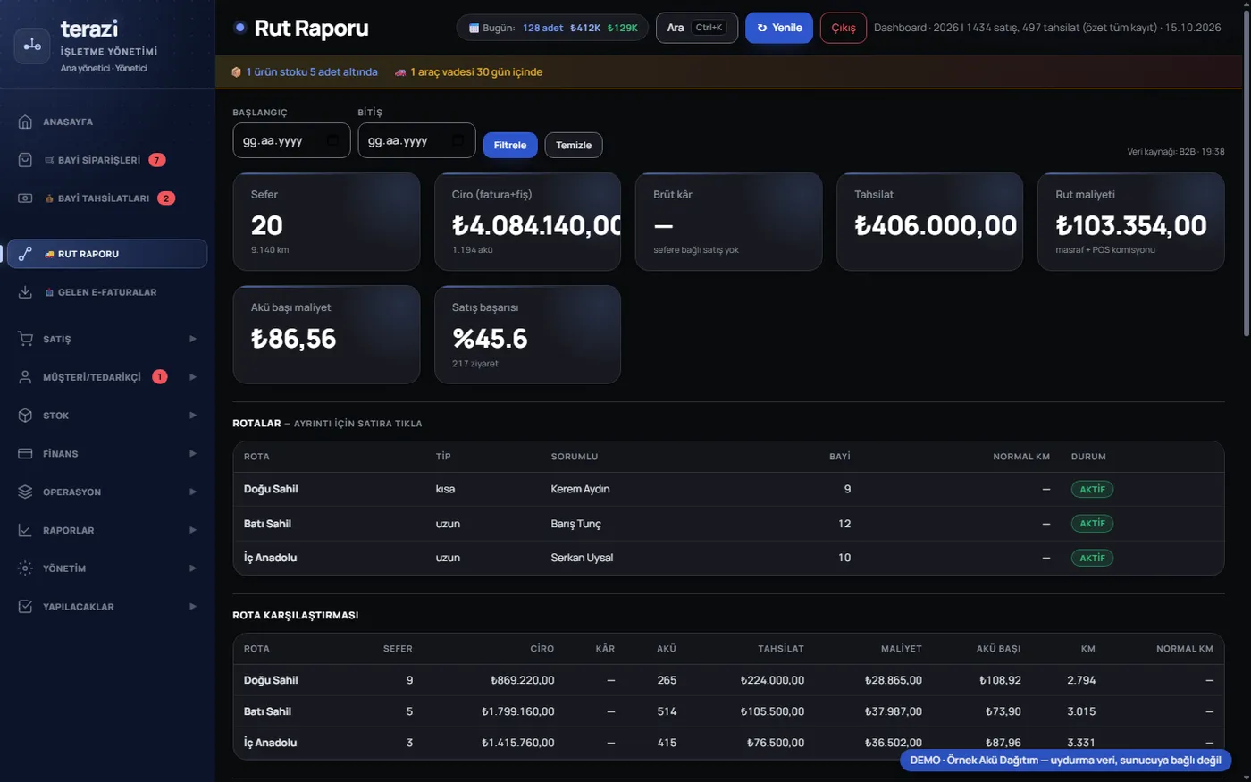
Task: Expand the Operasyon menu arrow
Action: (x=192, y=492)
